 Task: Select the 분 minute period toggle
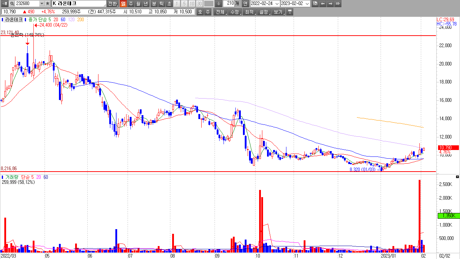click(154, 4)
